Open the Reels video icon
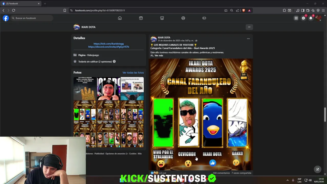This screenshot has height=184, width=327. point(141,18)
